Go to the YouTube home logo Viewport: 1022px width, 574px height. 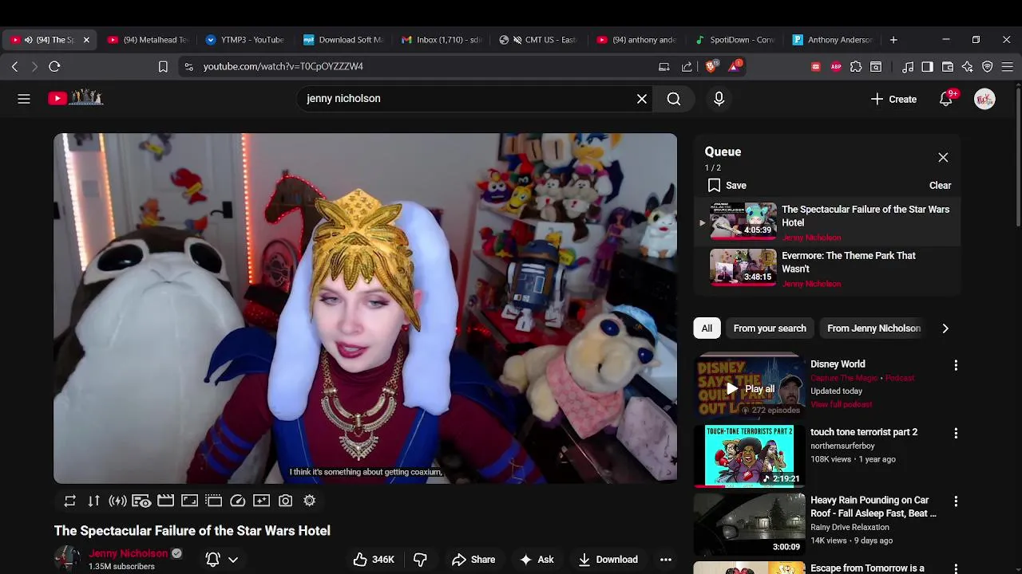point(75,98)
